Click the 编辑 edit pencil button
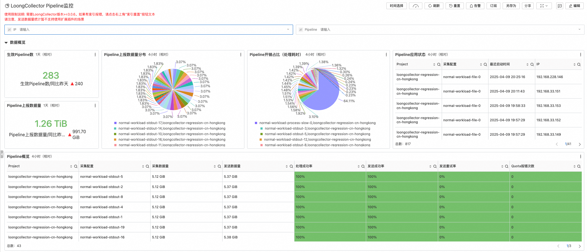The width and height of the screenshot is (587, 252). pos(574,6)
